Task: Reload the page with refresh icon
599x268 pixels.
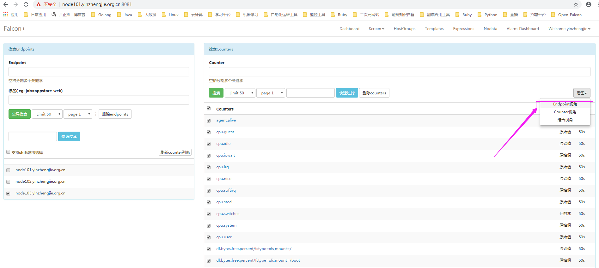Action: pos(26,4)
